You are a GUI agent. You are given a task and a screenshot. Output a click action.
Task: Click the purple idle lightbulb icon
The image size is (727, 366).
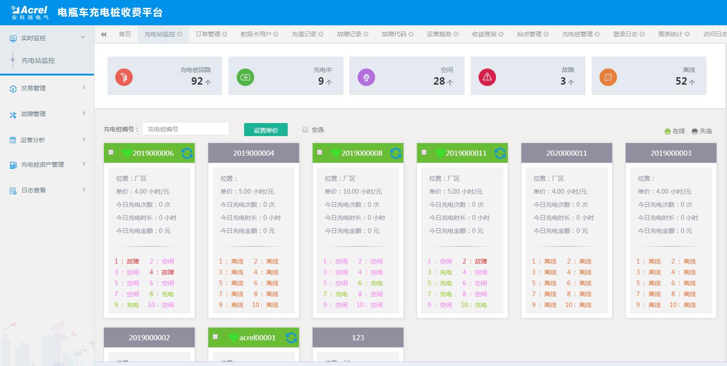366,77
